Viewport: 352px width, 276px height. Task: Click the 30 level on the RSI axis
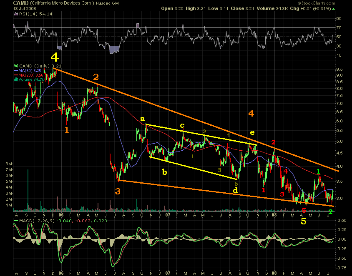tap(339, 46)
